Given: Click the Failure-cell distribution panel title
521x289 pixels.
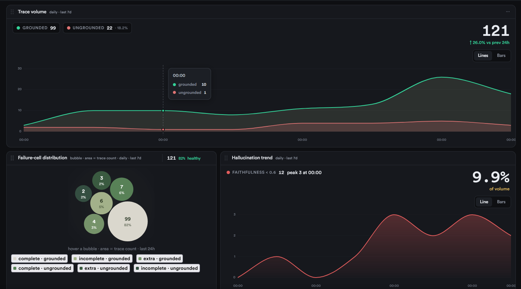Looking at the screenshot, I should point(43,158).
